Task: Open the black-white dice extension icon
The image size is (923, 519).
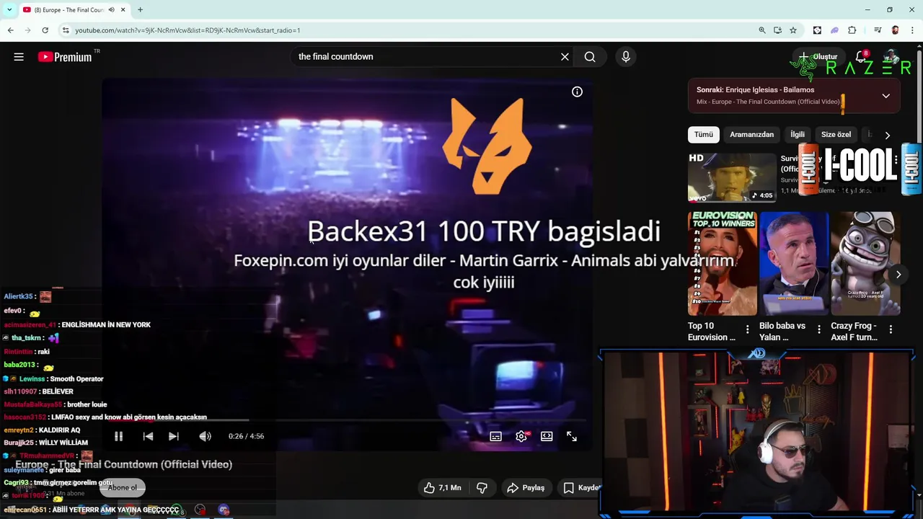Action: [817, 30]
